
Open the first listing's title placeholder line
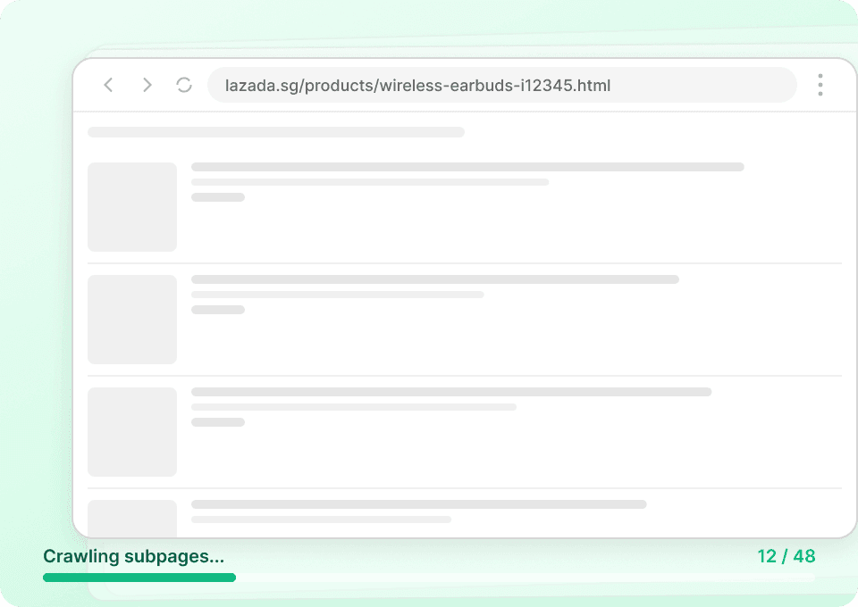[467, 167]
